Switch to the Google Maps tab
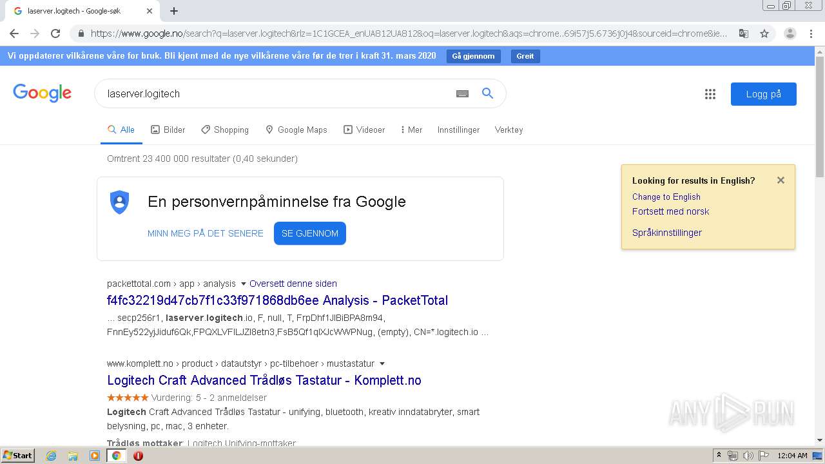 (296, 130)
